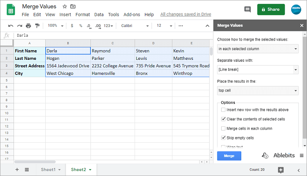This screenshot has height=176, width=307.
Task: Click the formula bar showing Darla
Action: [114, 36]
